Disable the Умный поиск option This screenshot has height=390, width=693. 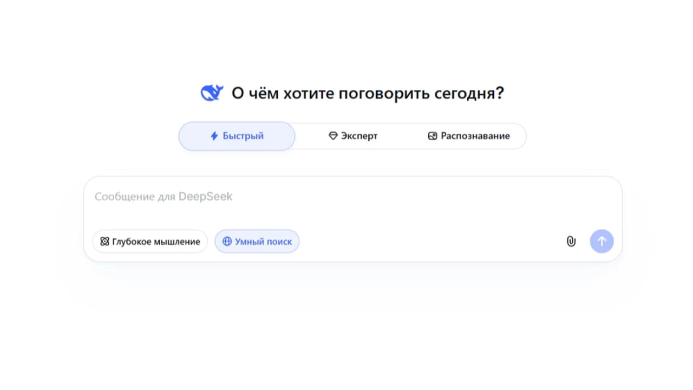click(x=257, y=242)
